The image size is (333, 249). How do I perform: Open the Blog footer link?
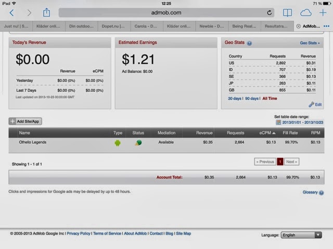click(x=169, y=233)
